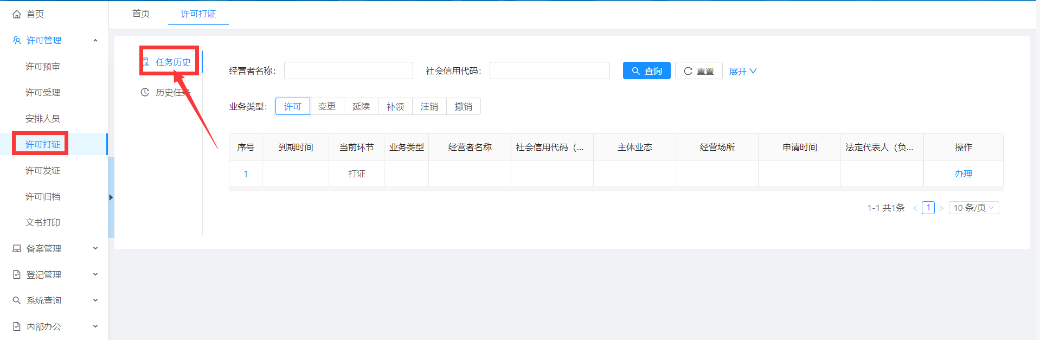
Task: Open 许可发证 in the sidebar menu
Action: [43, 171]
